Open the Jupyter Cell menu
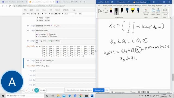Viewport: 174px width, 98px height. (51, 10)
